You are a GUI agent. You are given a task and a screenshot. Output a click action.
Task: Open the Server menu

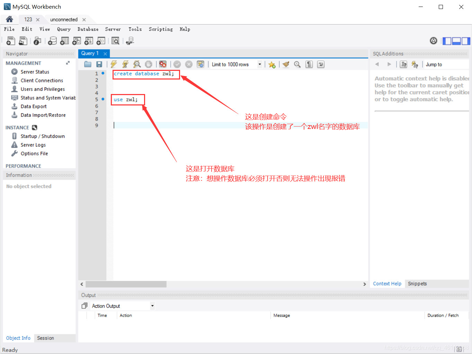pos(113,29)
